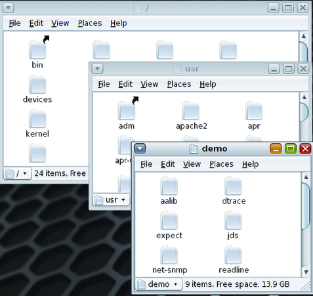Open the bin folder in root window
Image resolution: width=313 pixels, height=296 pixels.
[37, 50]
